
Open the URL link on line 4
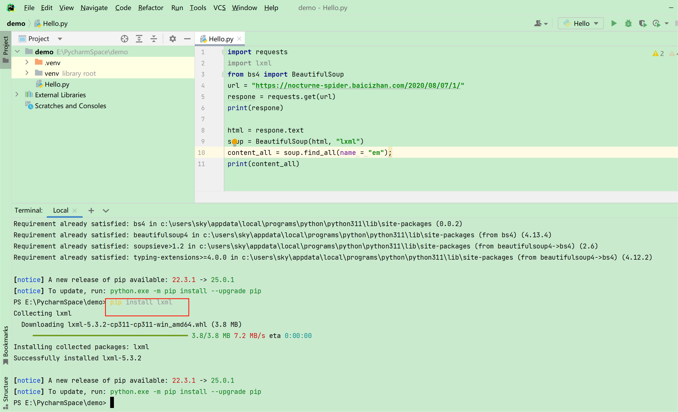coord(358,85)
